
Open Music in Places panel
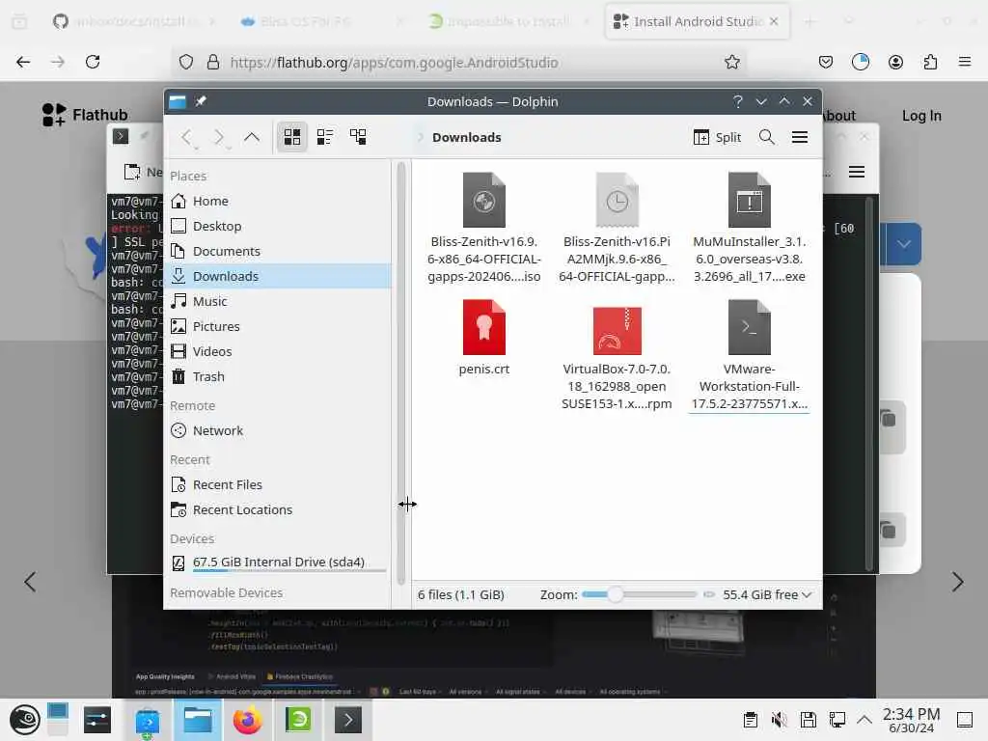(277, 301)
